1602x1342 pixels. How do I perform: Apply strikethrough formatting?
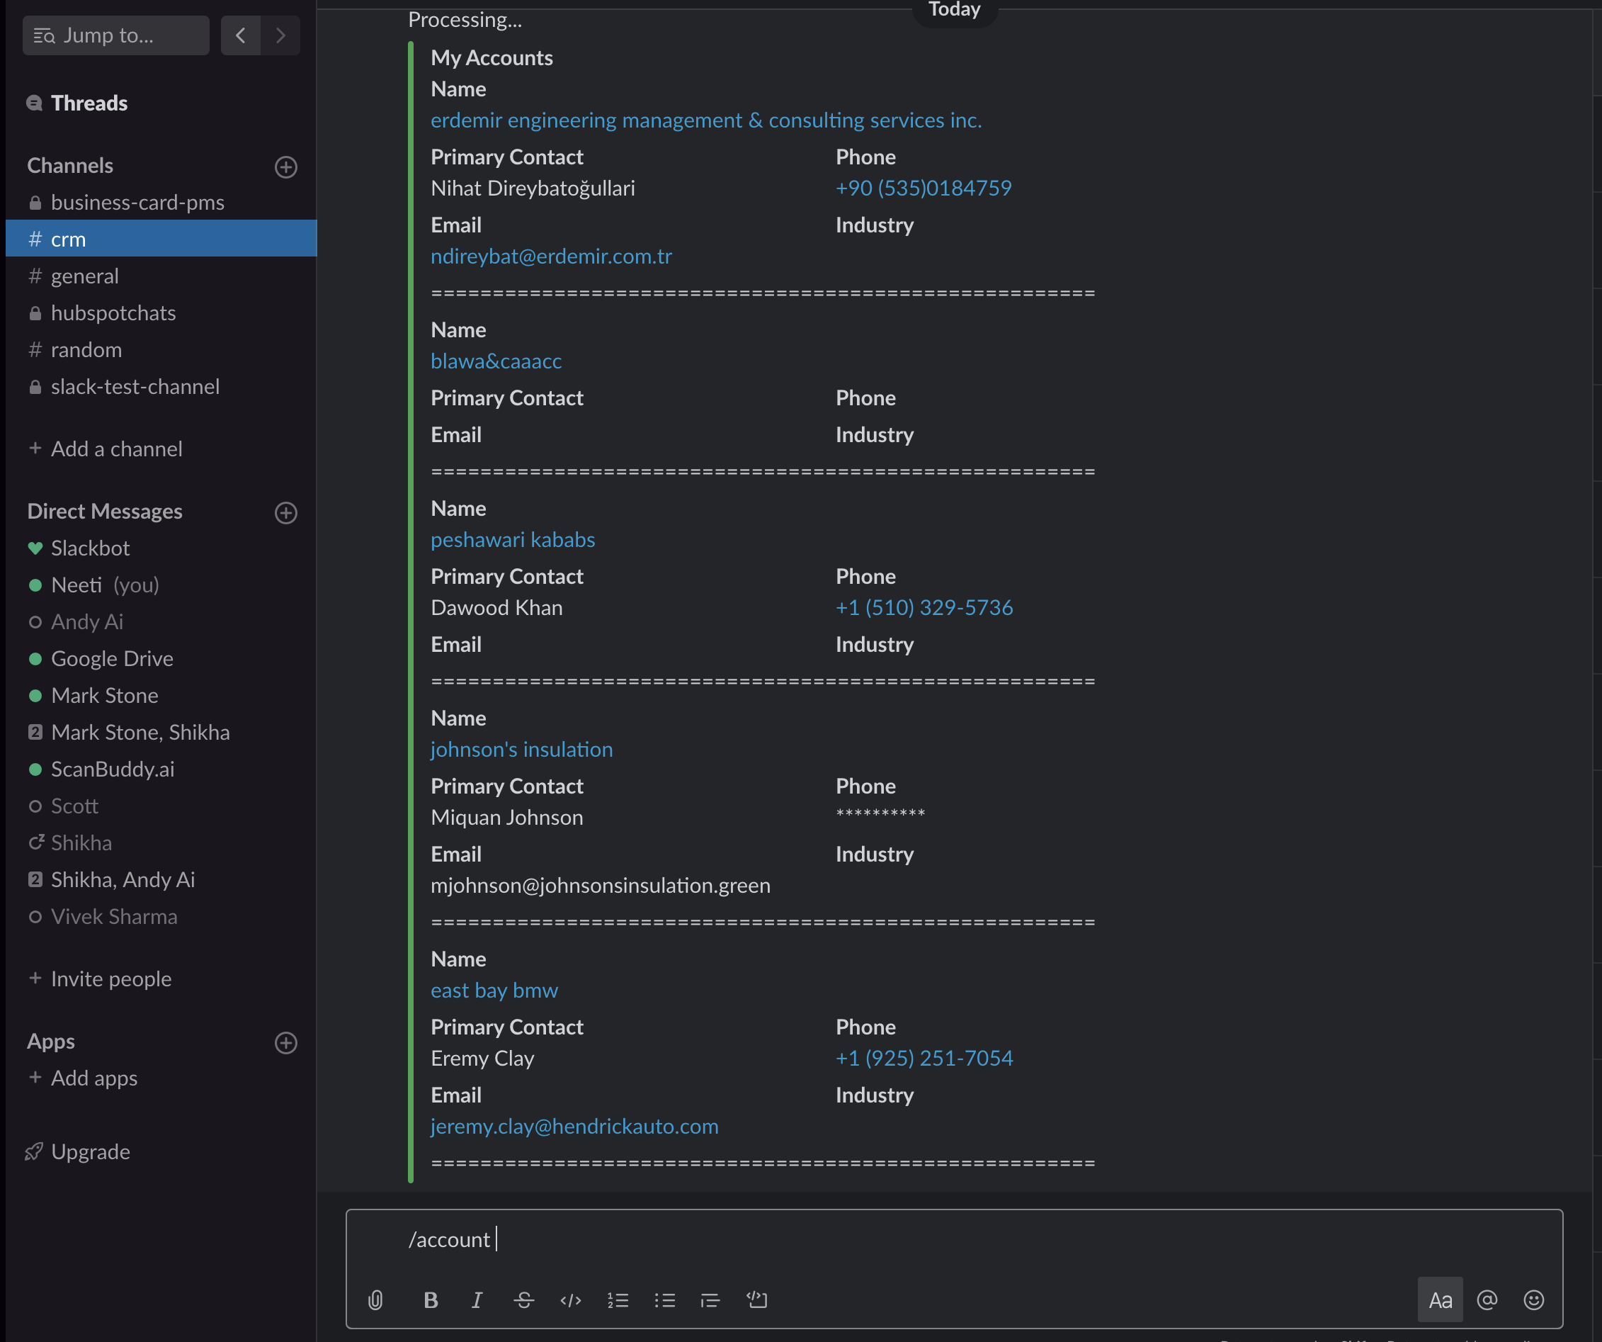523,1300
